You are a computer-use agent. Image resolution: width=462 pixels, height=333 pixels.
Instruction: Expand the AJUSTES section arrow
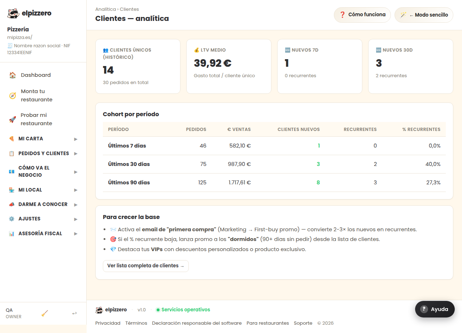76,219
